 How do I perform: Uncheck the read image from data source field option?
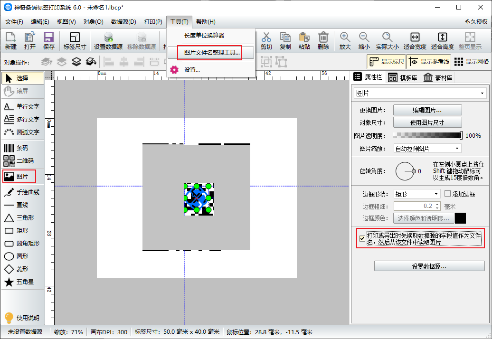[x=362, y=239]
